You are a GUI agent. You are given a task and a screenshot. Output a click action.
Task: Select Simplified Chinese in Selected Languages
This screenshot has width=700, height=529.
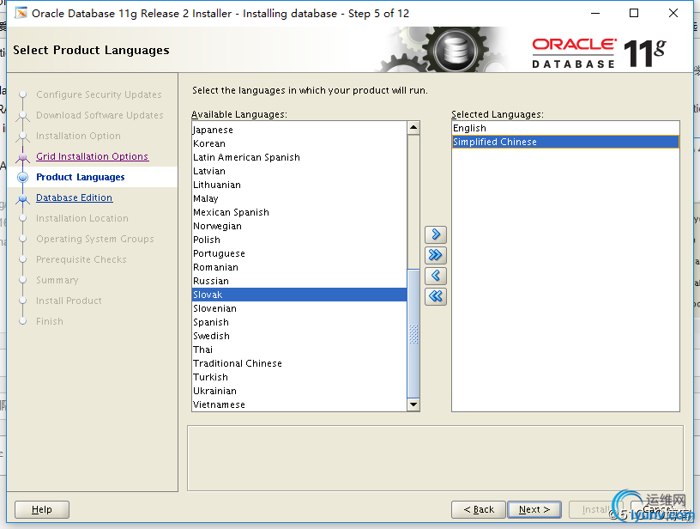(x=565, y=142)
